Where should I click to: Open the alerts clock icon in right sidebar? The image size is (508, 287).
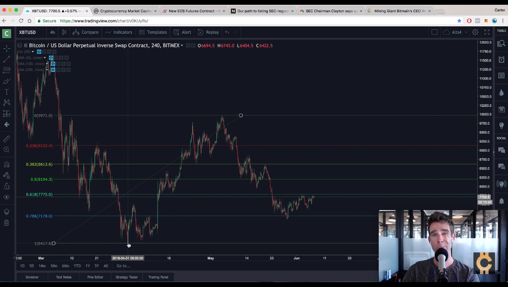(501, 60)
